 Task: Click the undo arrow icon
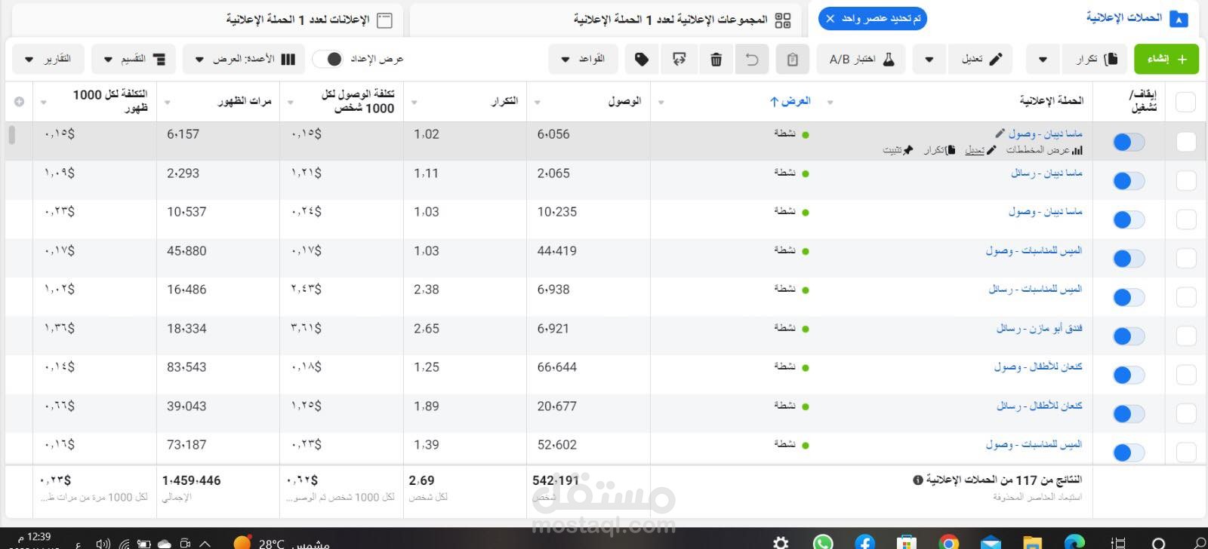[752, 59]
